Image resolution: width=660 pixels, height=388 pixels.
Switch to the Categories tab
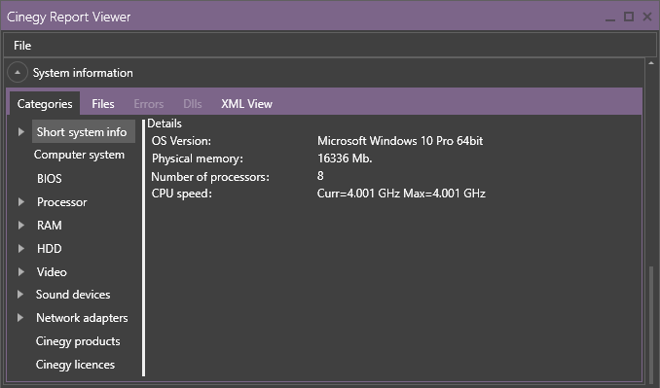click(x=45, y=104)
